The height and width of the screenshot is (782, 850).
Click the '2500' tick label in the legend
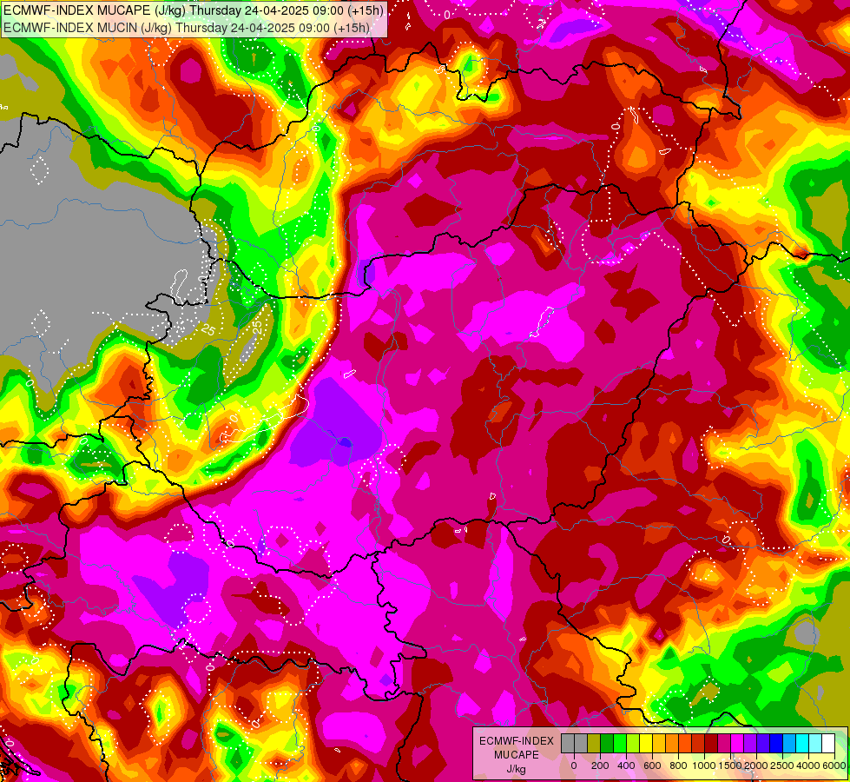[x=782, y=765]
